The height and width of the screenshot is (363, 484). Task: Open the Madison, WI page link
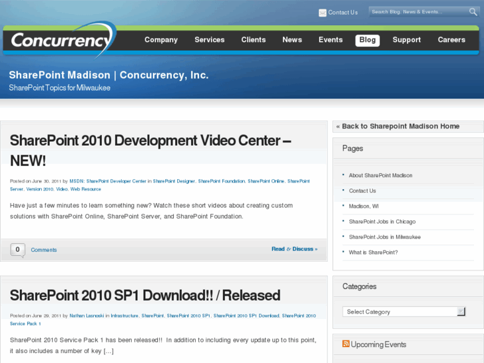tap(363, 206)
